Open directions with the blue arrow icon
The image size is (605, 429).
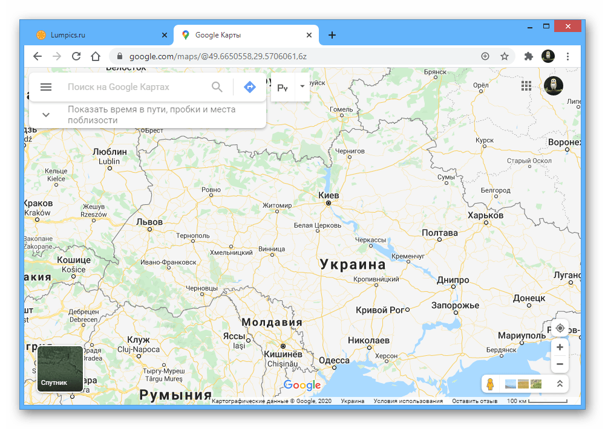[x=250, y=87]
